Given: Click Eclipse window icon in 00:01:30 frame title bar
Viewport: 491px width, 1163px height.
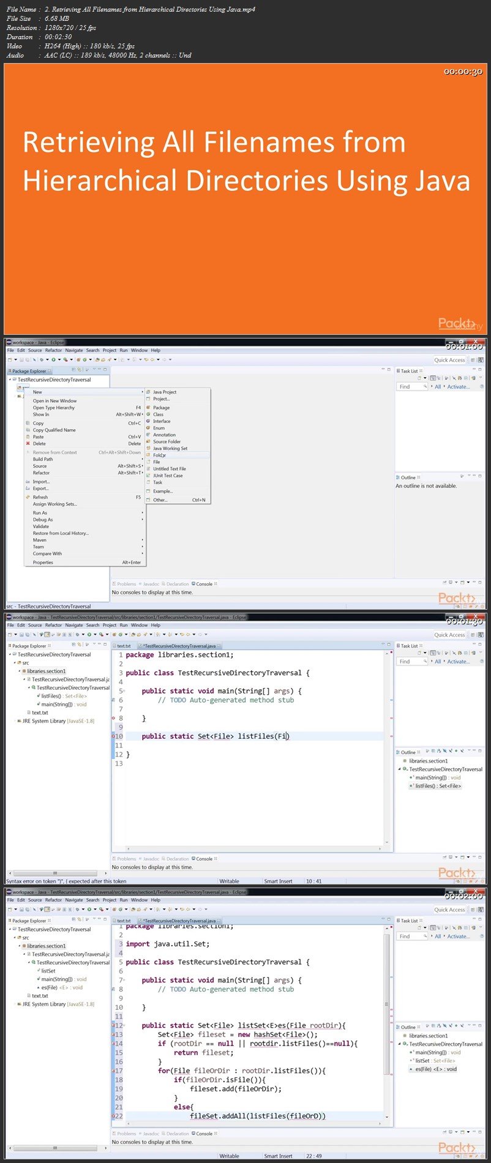Looking at the screenshot, I should (x=9, y=618).
